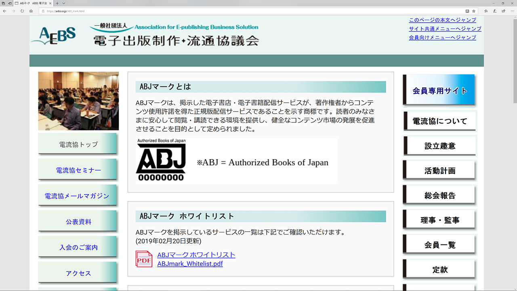This screenshot has width=517, height=291.
Task: Click the site lock icon in address bar
Action: pyautogui.click(x=43, y=11)
